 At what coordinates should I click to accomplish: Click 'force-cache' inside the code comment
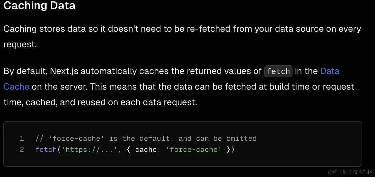coord(76,138)
